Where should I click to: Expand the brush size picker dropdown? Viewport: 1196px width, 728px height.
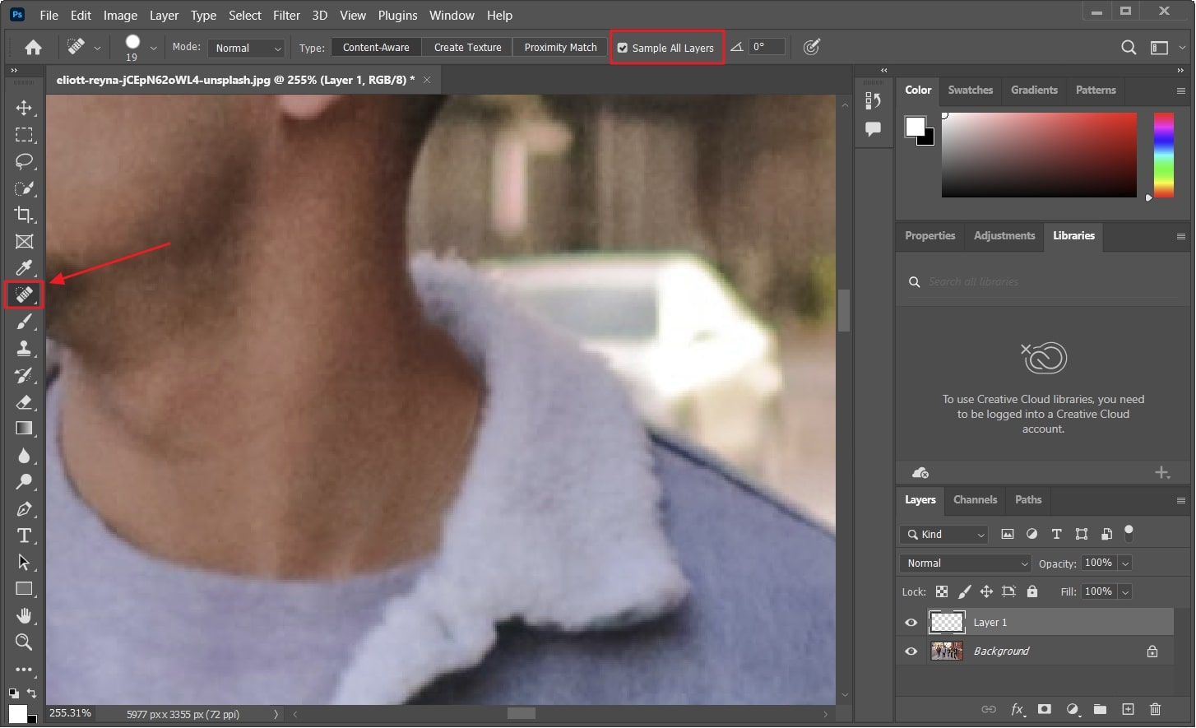pos(152,47)
